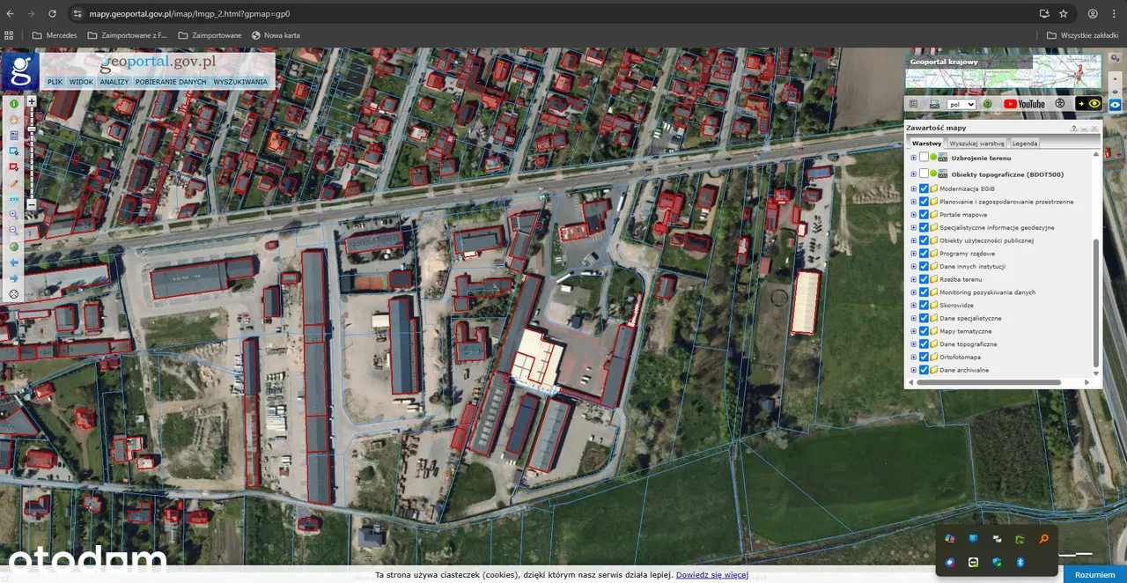This screenshot has width=1127, height=583.
Task: Uncheck the Ortofotomapa layer checkbox
Action: coord(924,358)
